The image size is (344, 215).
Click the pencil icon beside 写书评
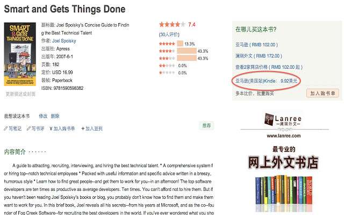pos(28,128)
